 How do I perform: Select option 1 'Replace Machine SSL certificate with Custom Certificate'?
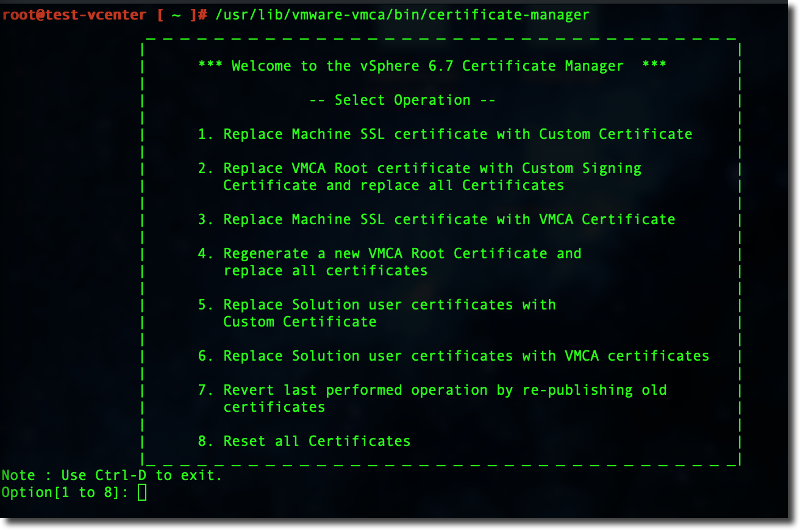click(445, 134)
